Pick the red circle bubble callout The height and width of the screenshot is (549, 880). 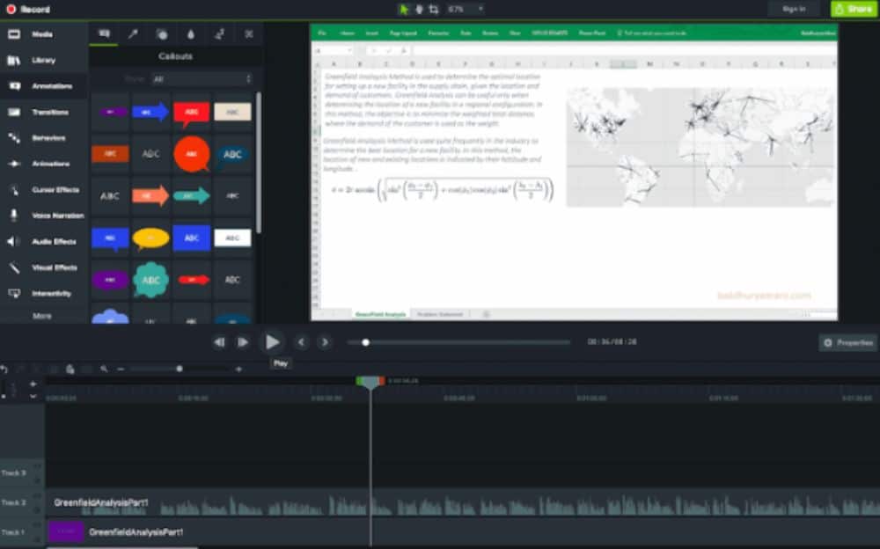(191, 154)
